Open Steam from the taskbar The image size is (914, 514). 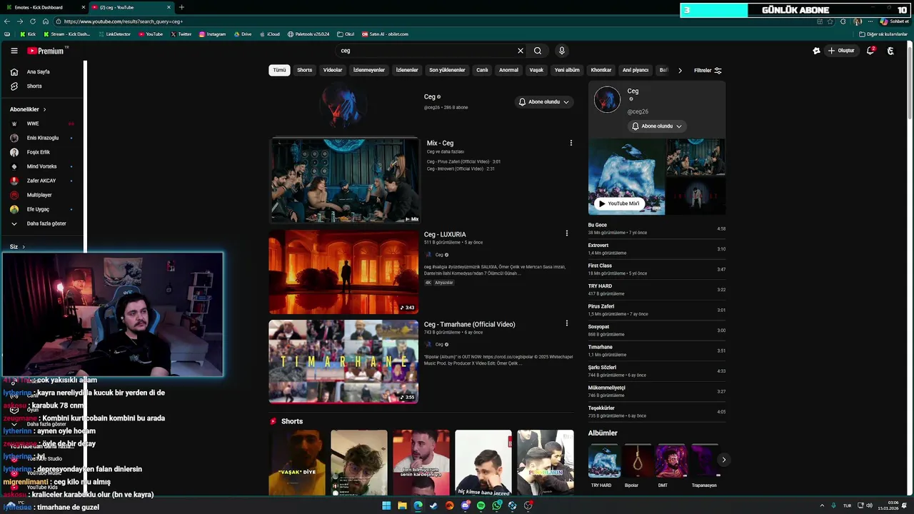pos(433,505)
